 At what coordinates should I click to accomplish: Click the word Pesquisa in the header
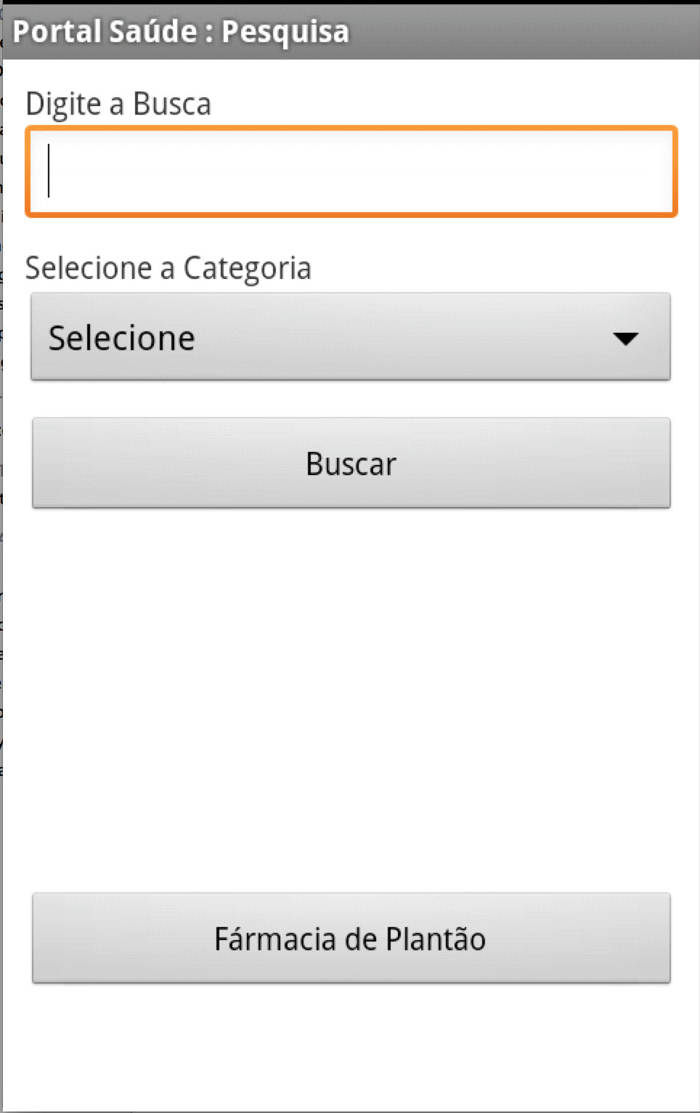(285, 31)
